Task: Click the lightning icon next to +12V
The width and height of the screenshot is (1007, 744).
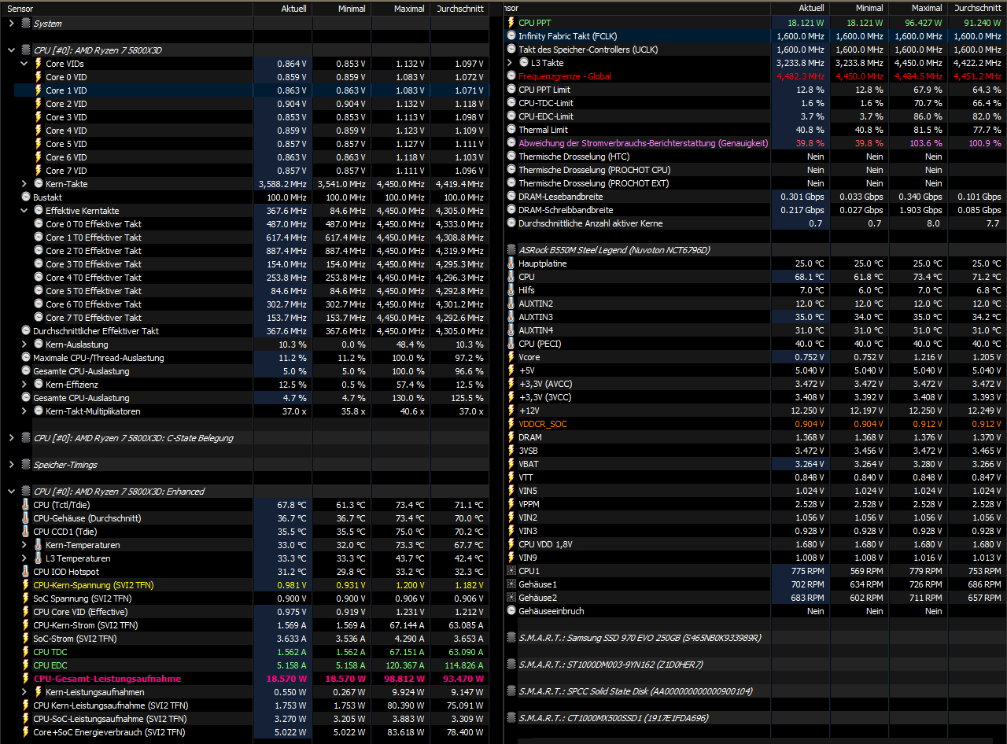Action: point(512,411)
